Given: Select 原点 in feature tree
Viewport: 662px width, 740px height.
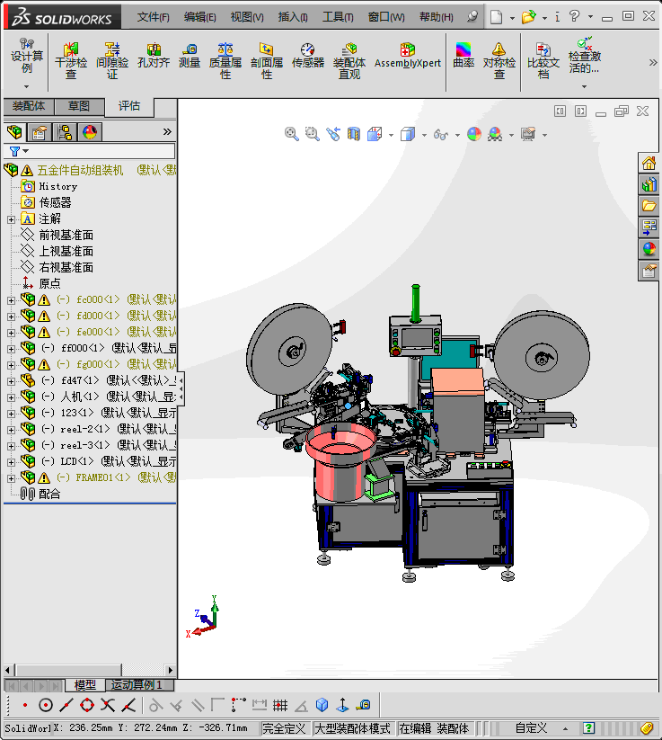Looking at the screenshot, I should (x=49, y=283).
